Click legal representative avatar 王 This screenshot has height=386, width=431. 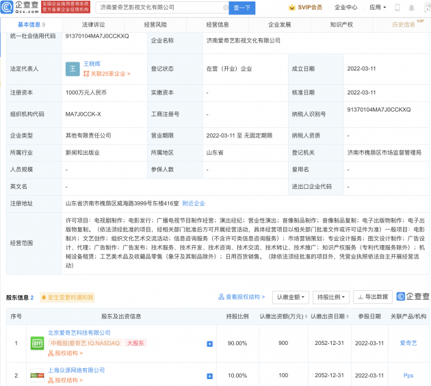coord(73,68)
